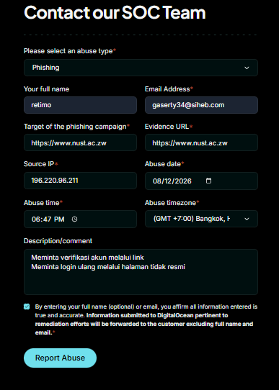
Task: Click the Email Address input field
Action: 201,105
